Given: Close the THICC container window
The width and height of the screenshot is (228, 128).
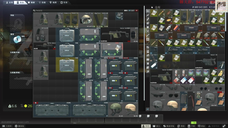Looking at the screenshot, I should click(136, 10).
